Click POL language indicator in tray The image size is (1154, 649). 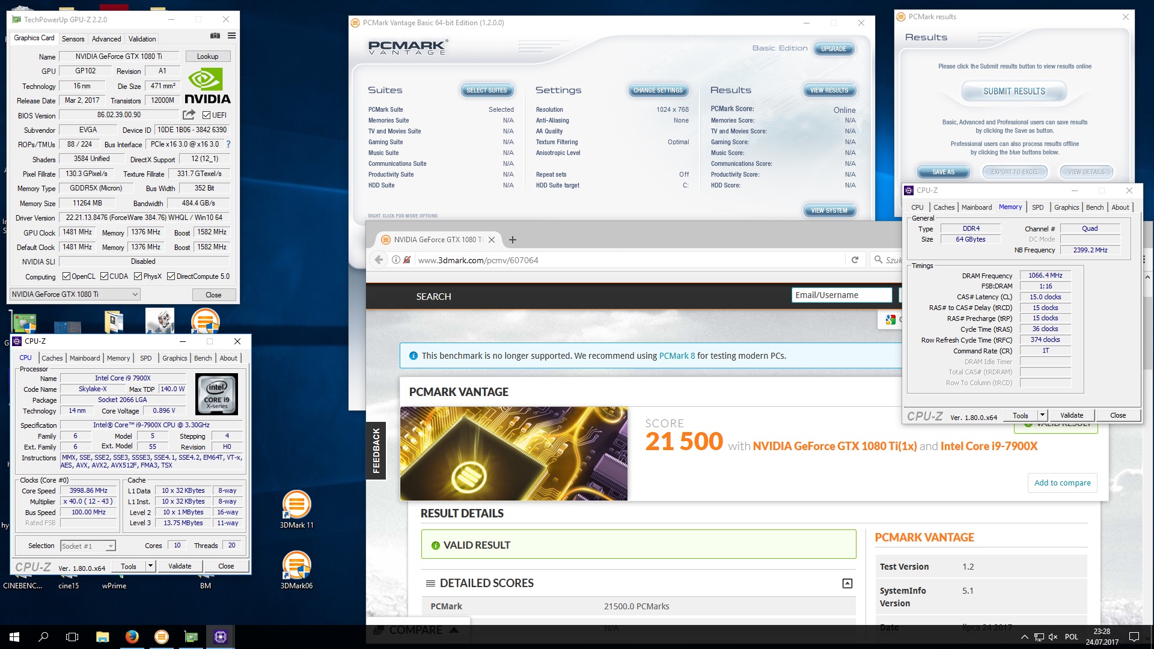point(1072,637)
